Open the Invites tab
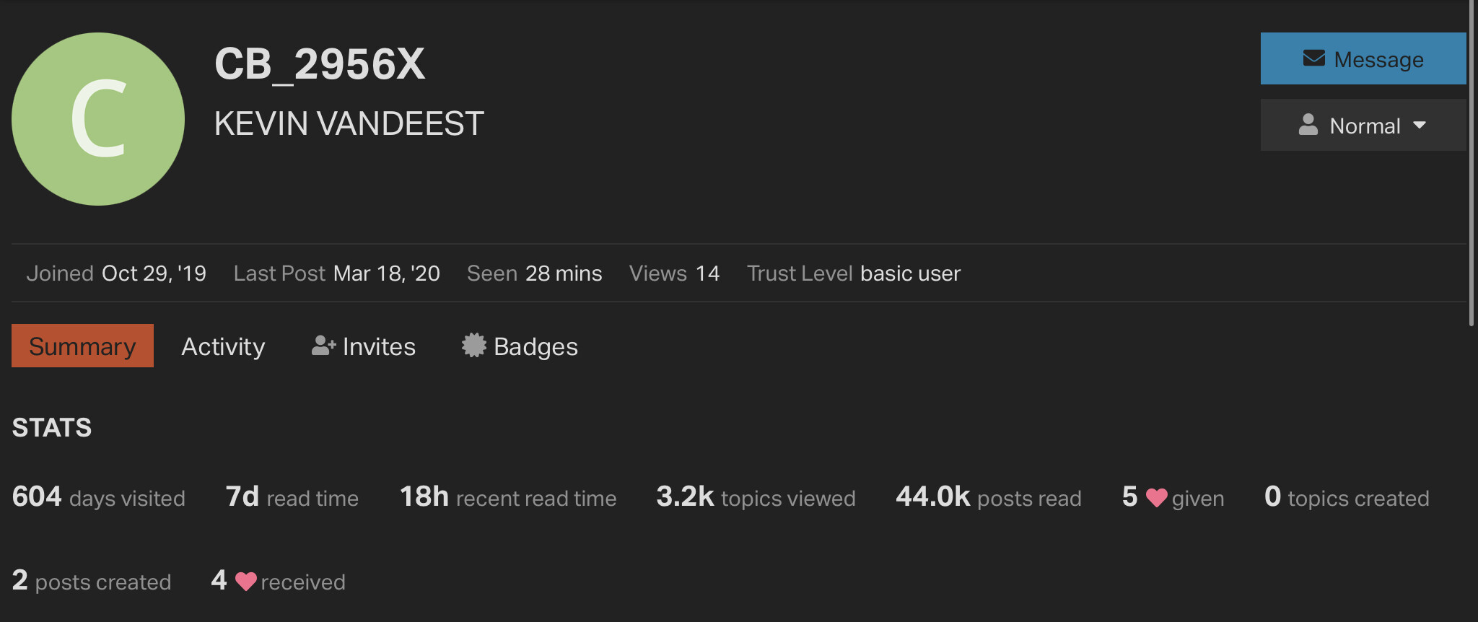Screen dimensions: 1478x622 pos(364,346)
